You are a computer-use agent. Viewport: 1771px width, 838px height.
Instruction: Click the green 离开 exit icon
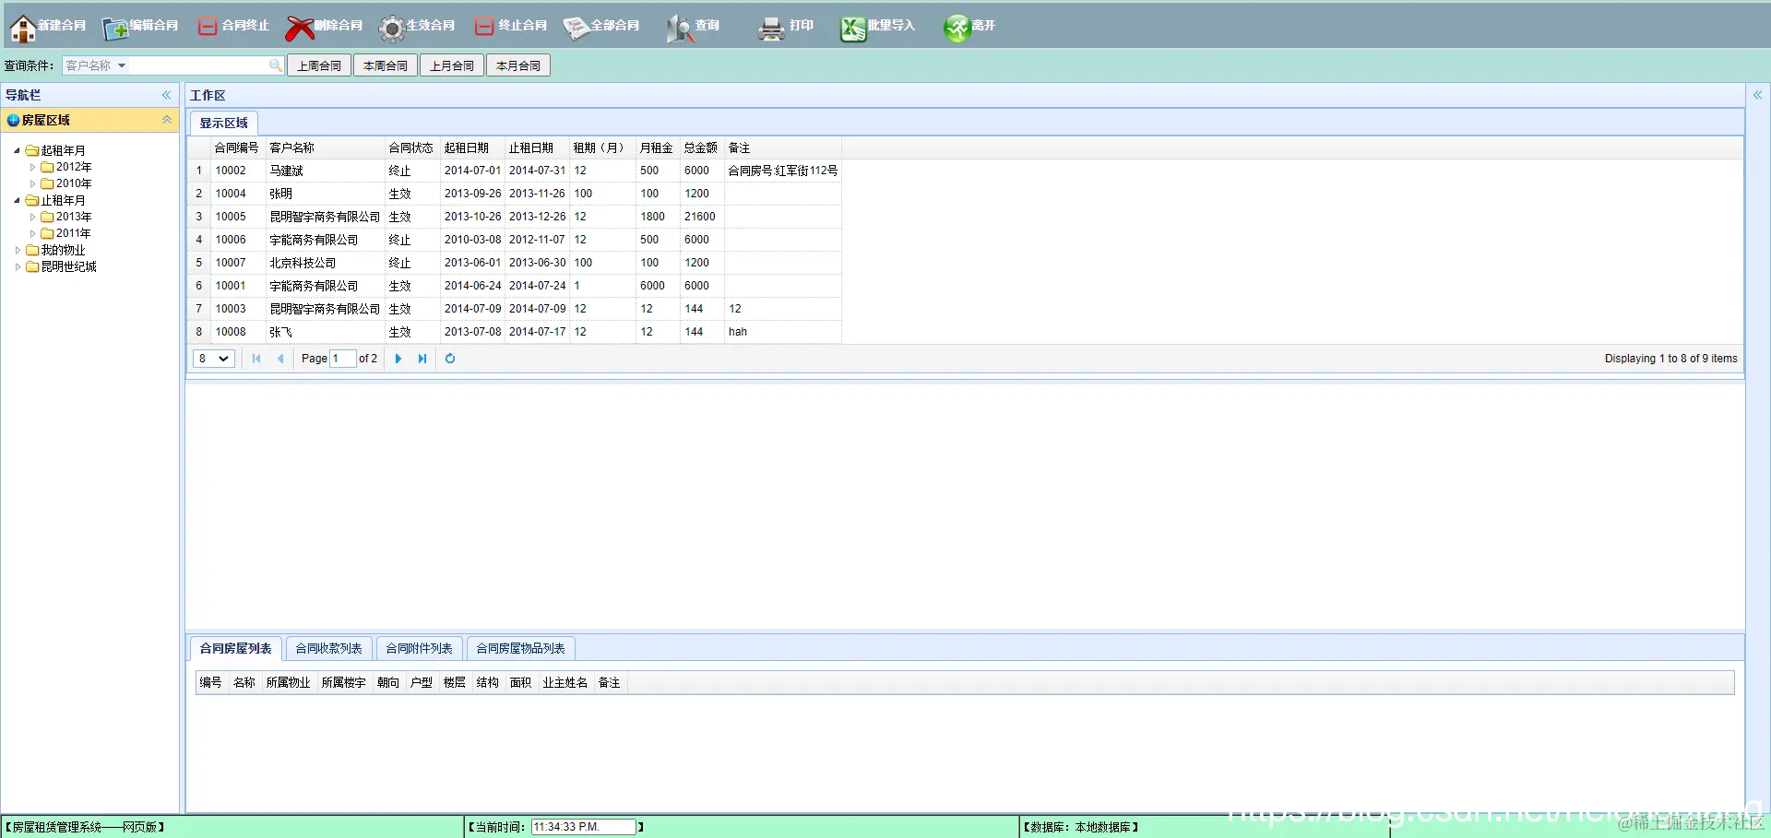(957, 29)
